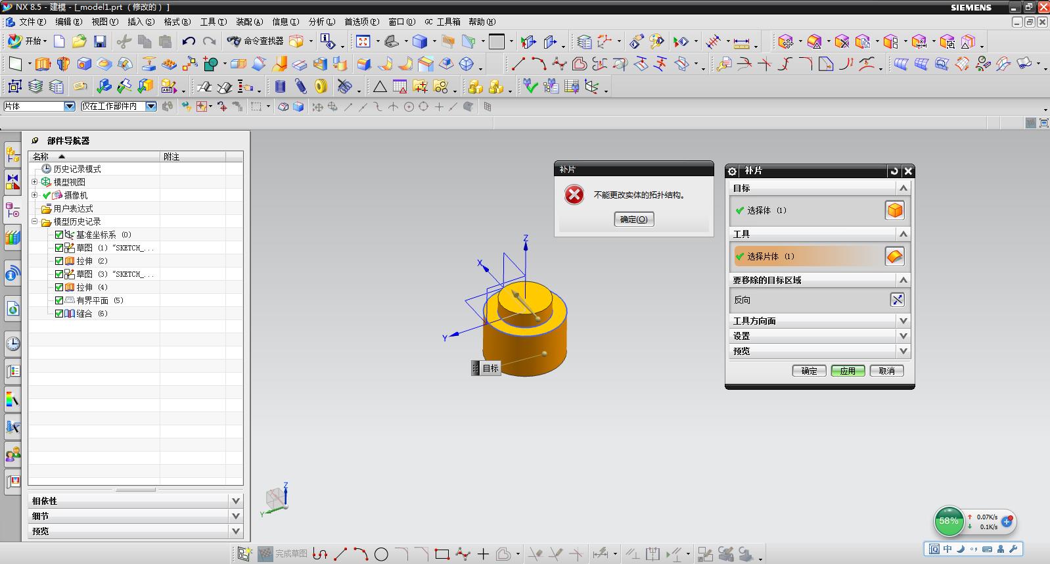1050x564 pixels.
Task: Uncheck the 基准坐标系 (0) feature checkbox
Action: click(59, 235)
